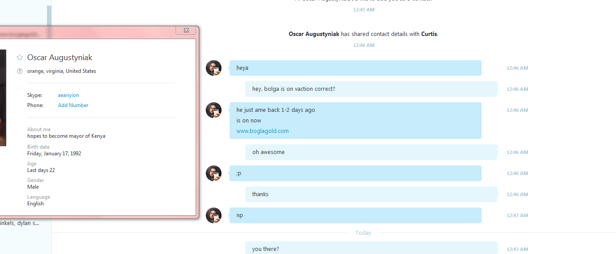Click the 12:46 AM timestamp under shared contact notice
Screen dimensions: 616x254
[x=364, y=45]
